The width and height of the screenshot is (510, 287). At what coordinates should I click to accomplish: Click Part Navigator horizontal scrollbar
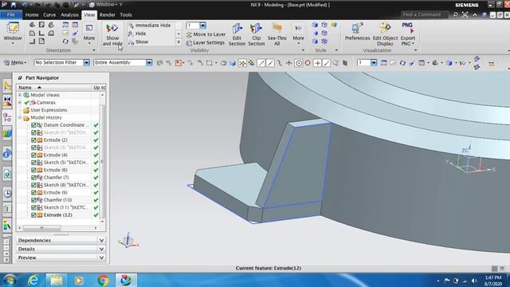[42, 228]
